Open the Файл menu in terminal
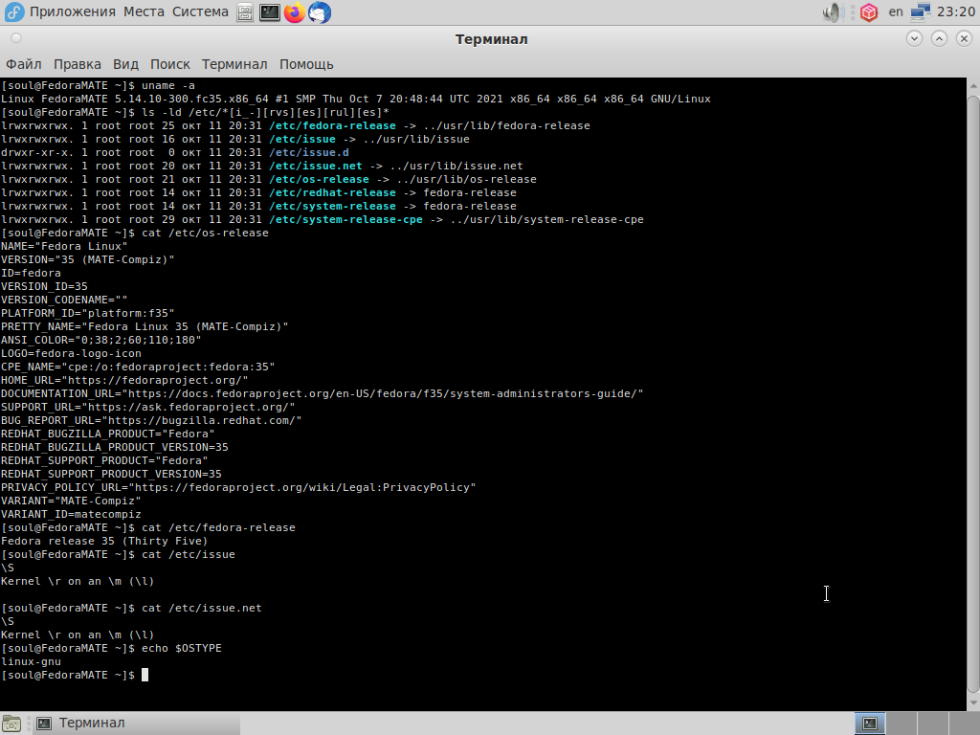Screen dimensions: 980x735 (24, 64)
